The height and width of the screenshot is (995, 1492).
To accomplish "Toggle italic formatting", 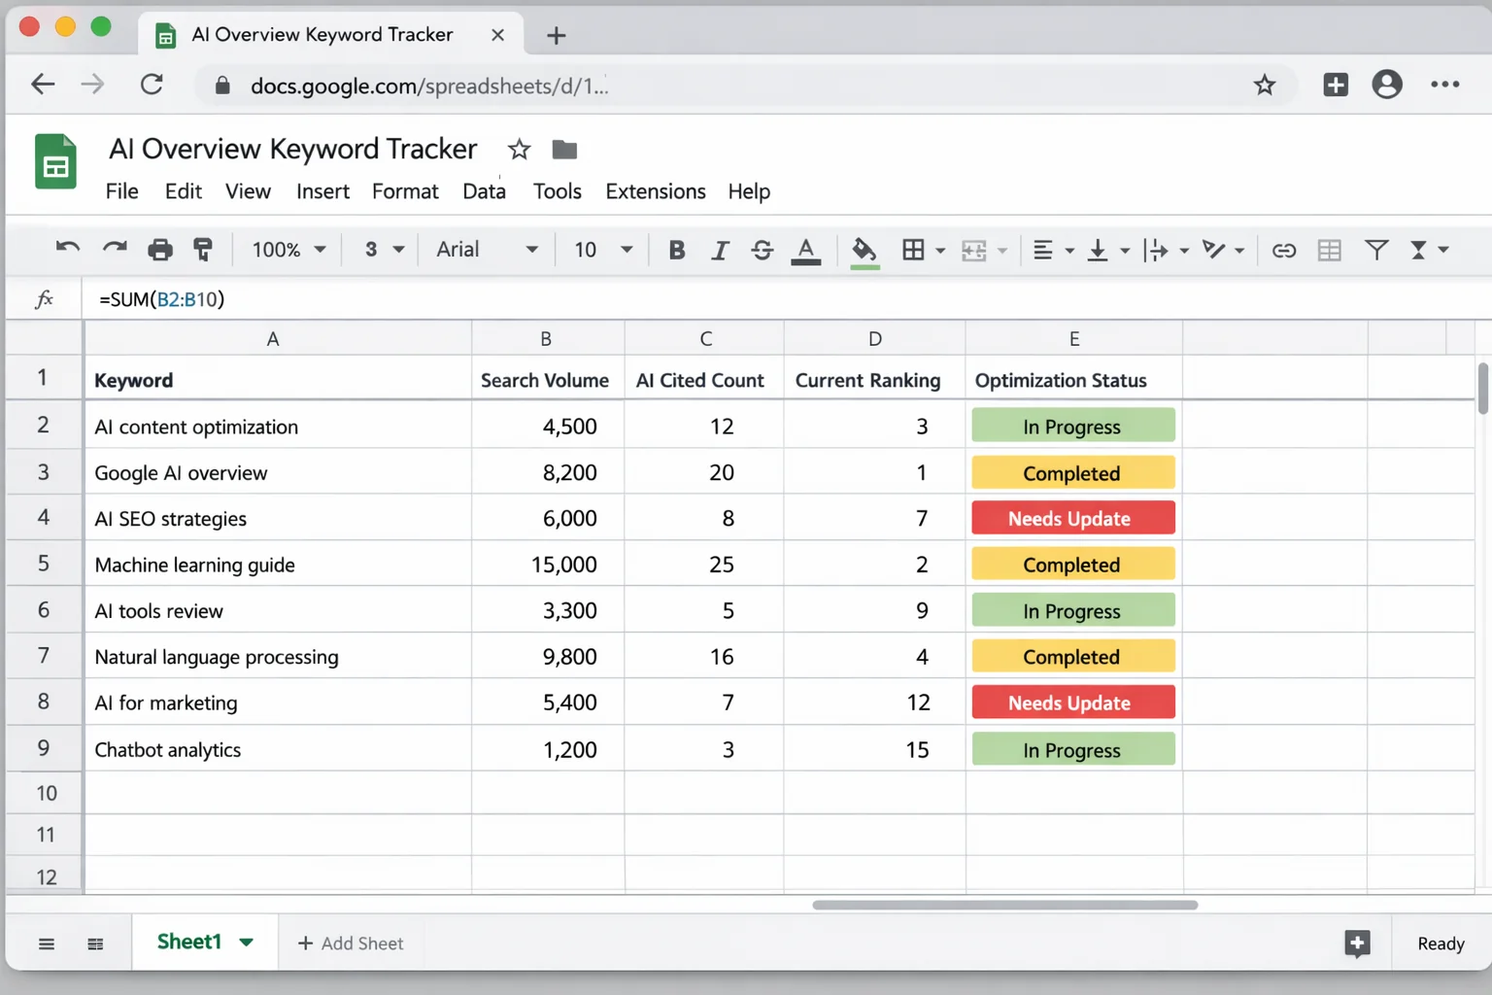I will (720, 249).
